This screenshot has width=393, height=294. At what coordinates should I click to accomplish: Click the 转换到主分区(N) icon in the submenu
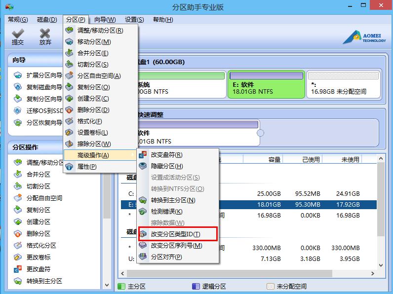(143, 200)
